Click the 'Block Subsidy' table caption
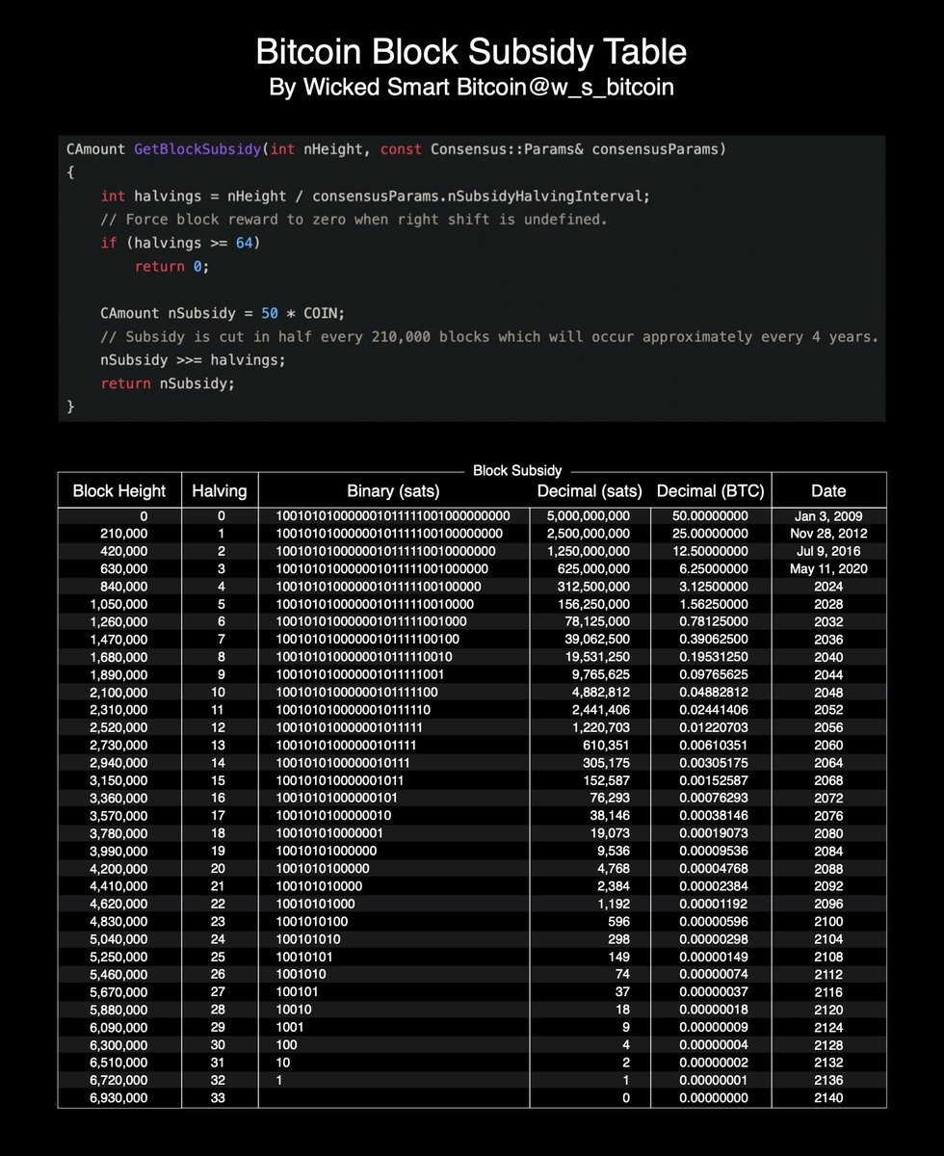944x1156 pixels. click(517, 470)
